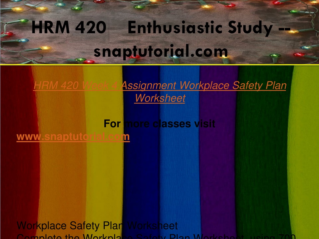Select the slide title 'HRM 420 Enthusiastic Study'
This screenshot has height=239, width=319.
point(161,28)
